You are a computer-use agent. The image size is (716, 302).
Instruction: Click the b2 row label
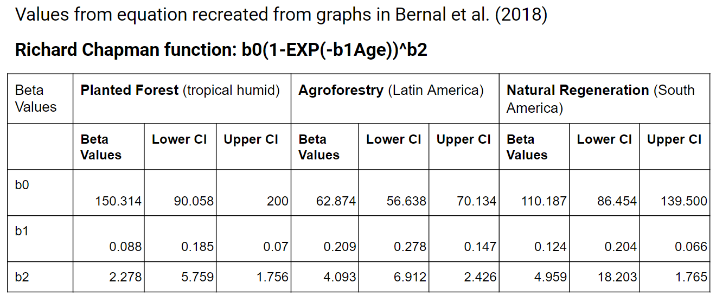click(22, 278)
